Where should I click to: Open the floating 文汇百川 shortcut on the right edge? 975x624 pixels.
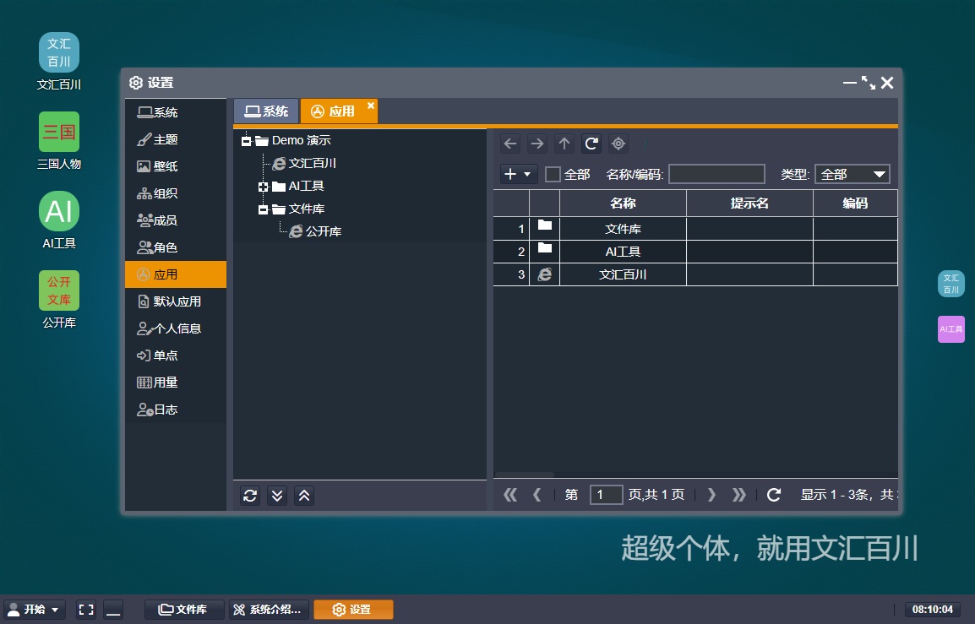pyautogui.click(x=950, y=285)
